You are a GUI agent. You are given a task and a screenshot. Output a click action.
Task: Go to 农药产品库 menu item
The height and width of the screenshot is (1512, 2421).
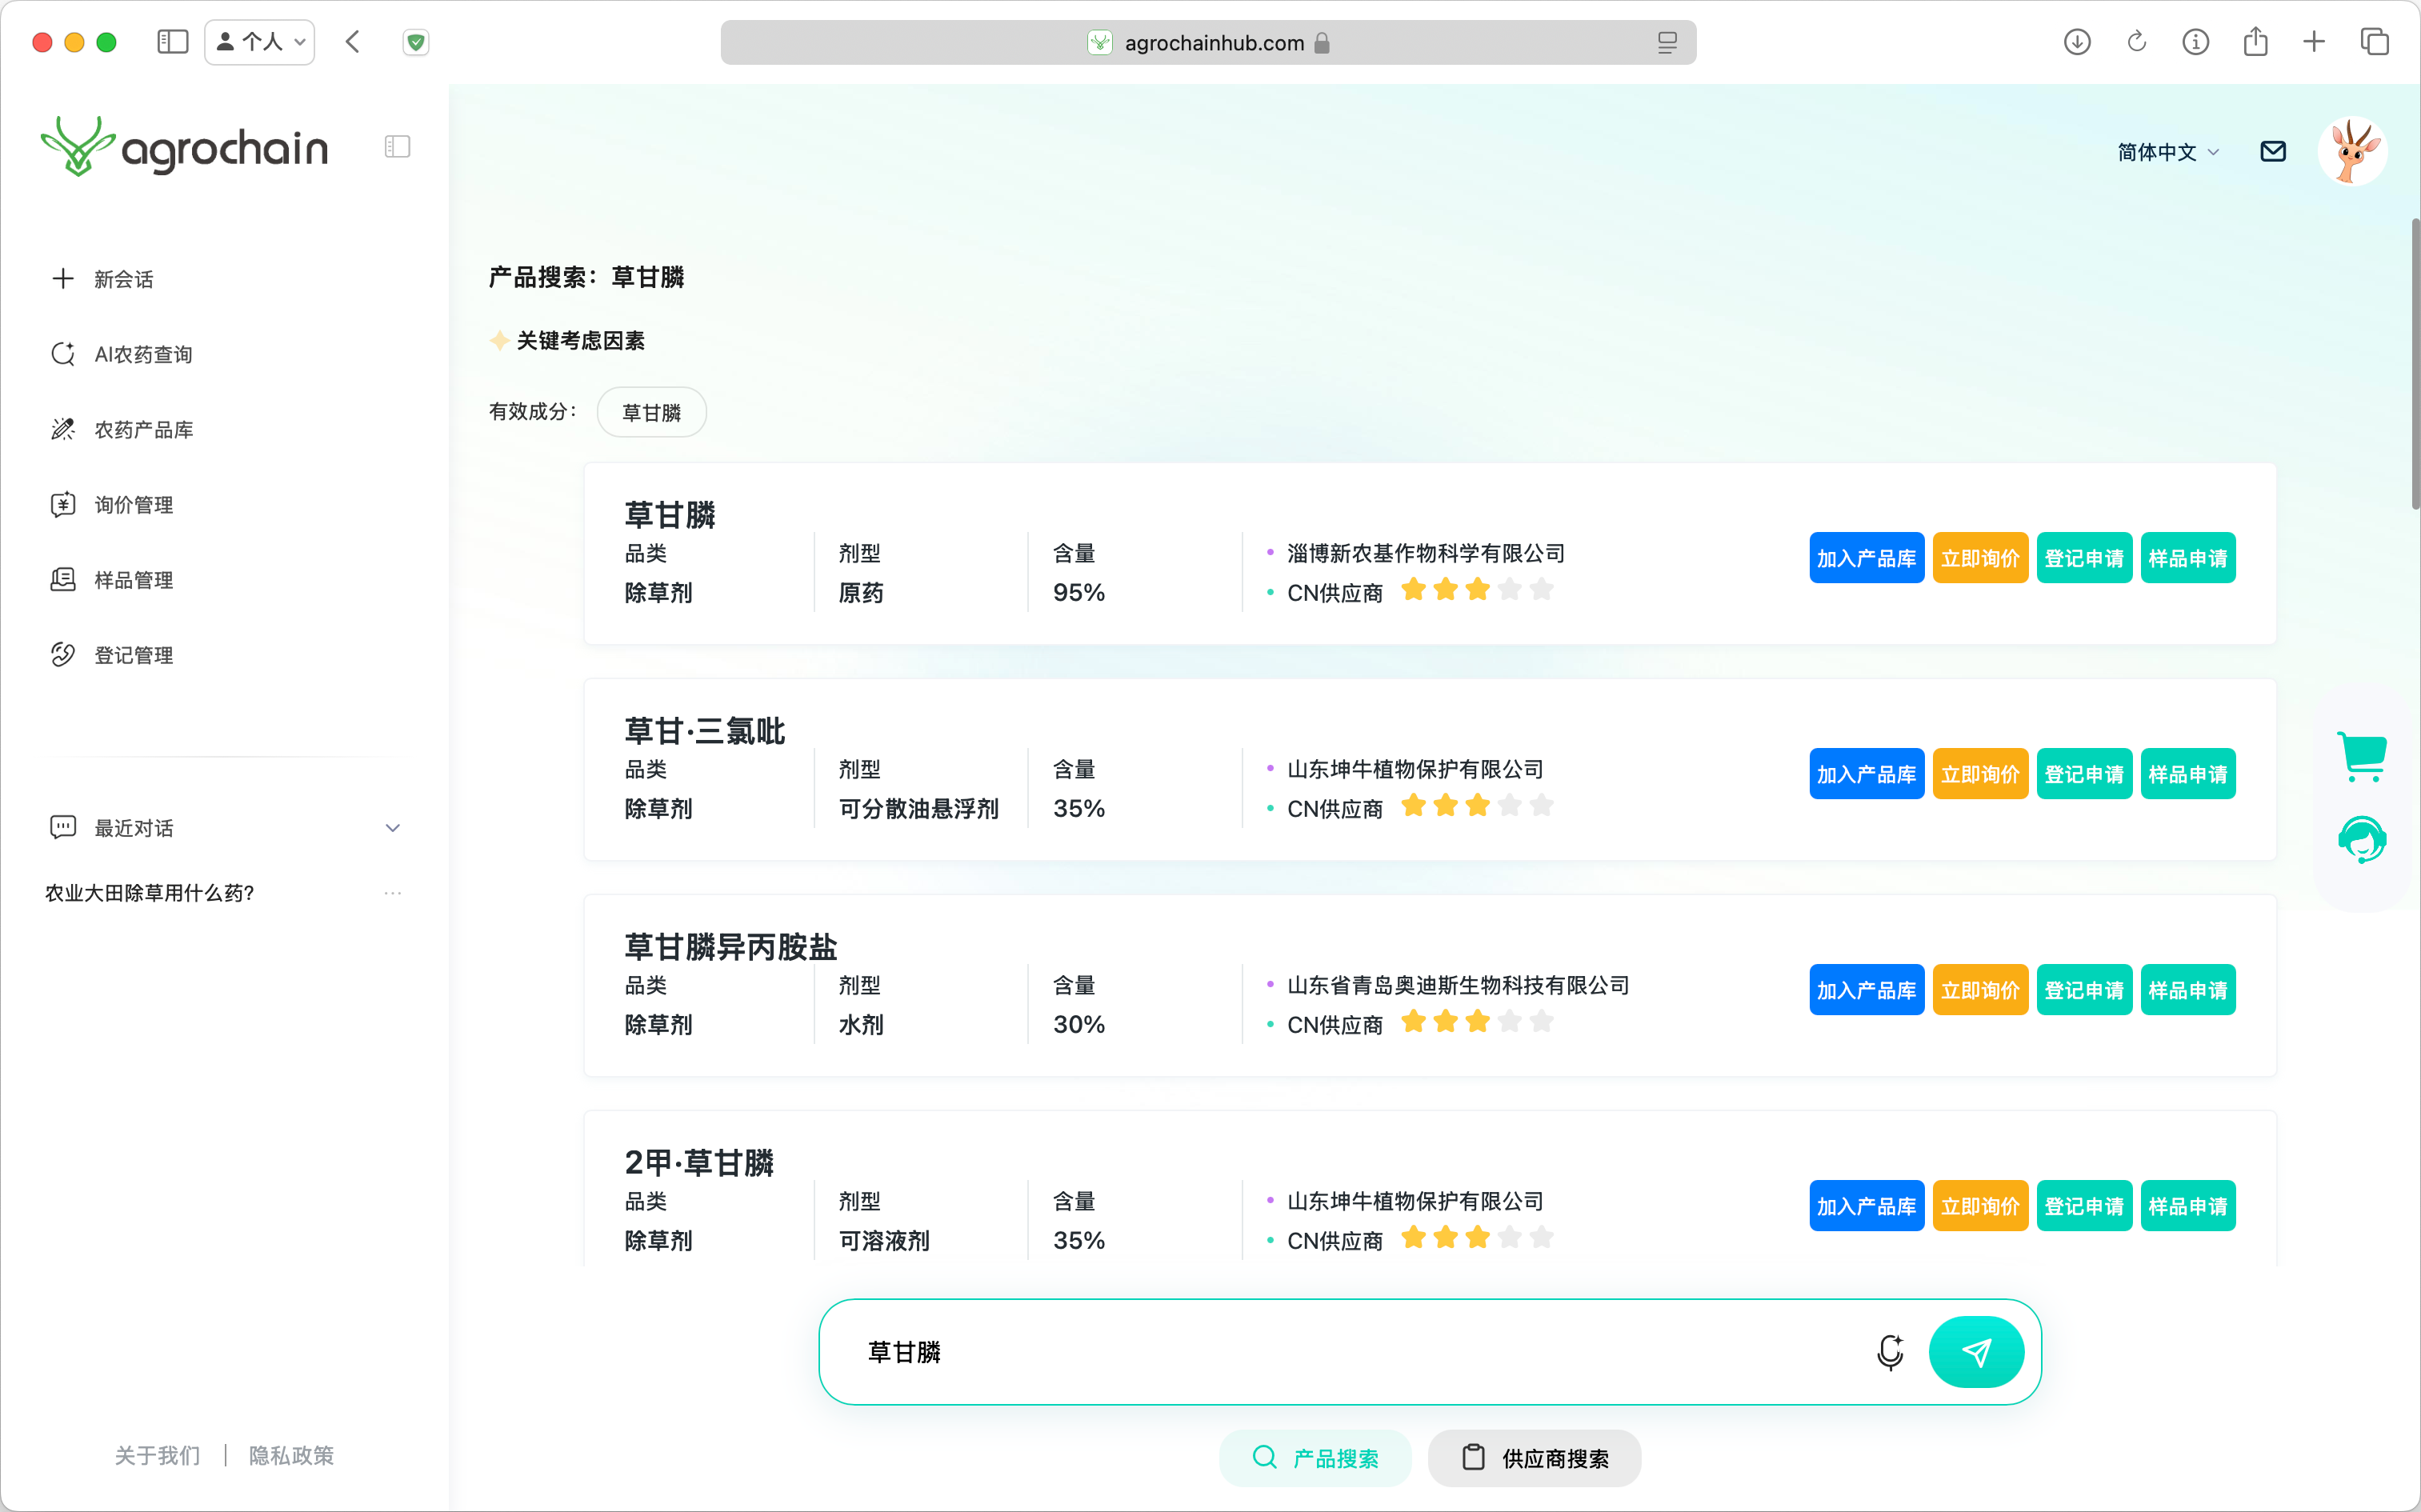pos(143,430)
